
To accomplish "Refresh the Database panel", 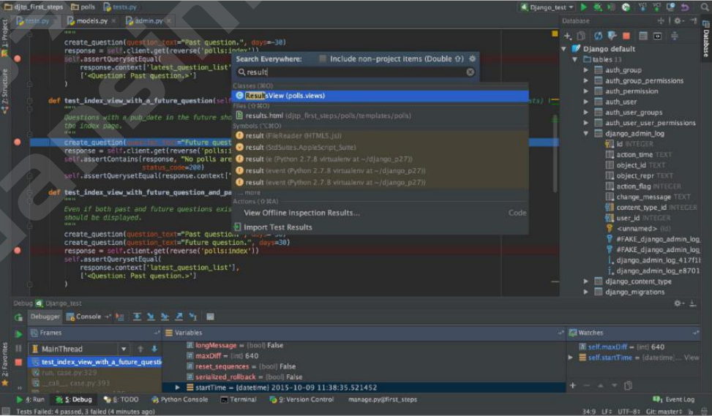I will [598, 36].
